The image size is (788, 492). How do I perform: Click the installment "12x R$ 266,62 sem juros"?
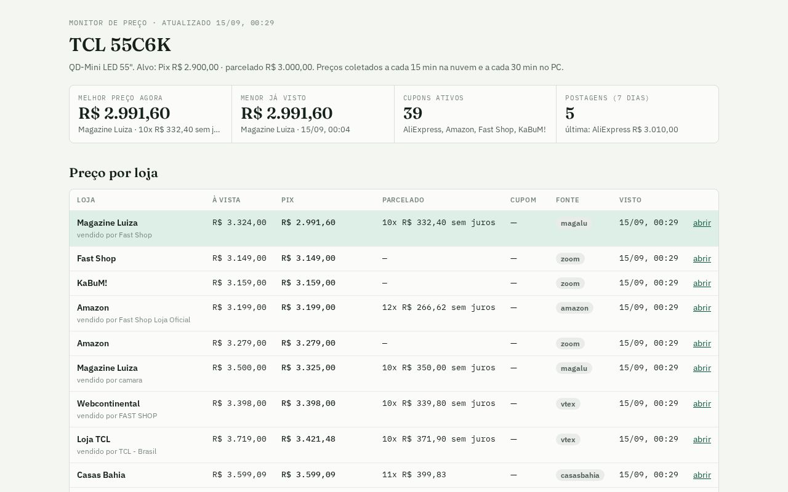439,307
